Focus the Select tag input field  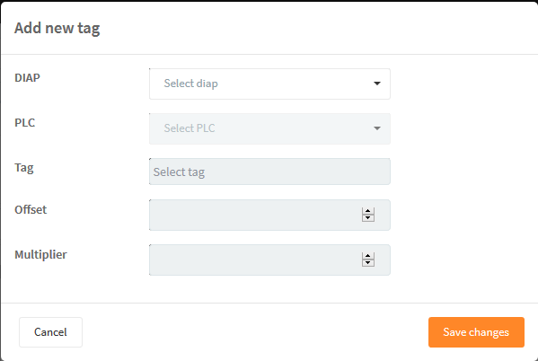269,172
